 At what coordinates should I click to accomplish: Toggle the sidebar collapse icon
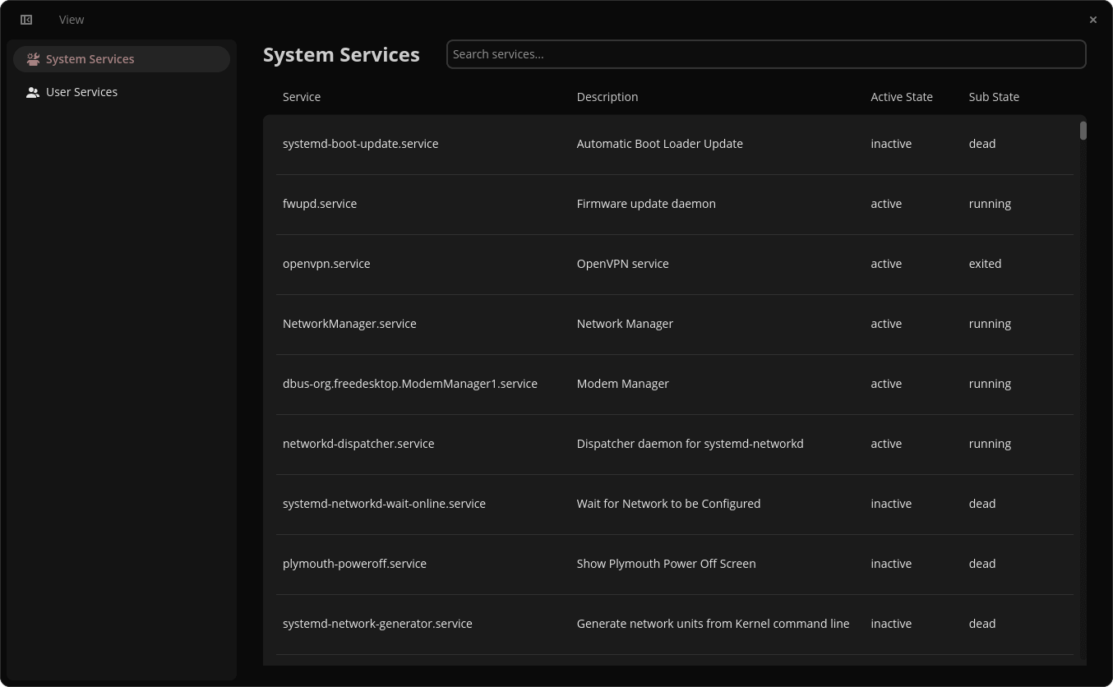(x=25, y=19)
